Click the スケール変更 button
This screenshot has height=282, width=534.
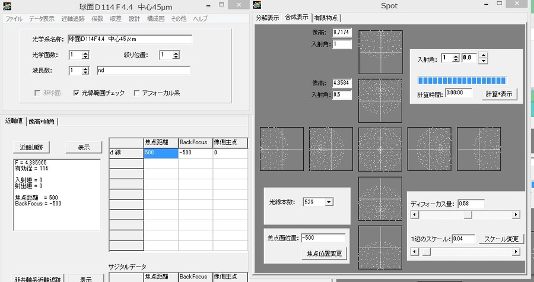tap(501, 239)
